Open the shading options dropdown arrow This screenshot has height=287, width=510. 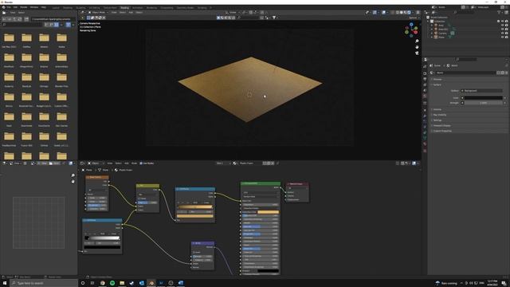pos(413,13)
